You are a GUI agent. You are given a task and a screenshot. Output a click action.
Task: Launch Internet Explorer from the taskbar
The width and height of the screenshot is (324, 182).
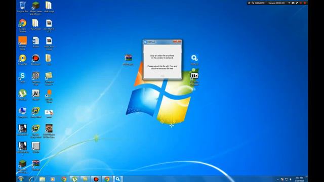(x=31, y=179)
